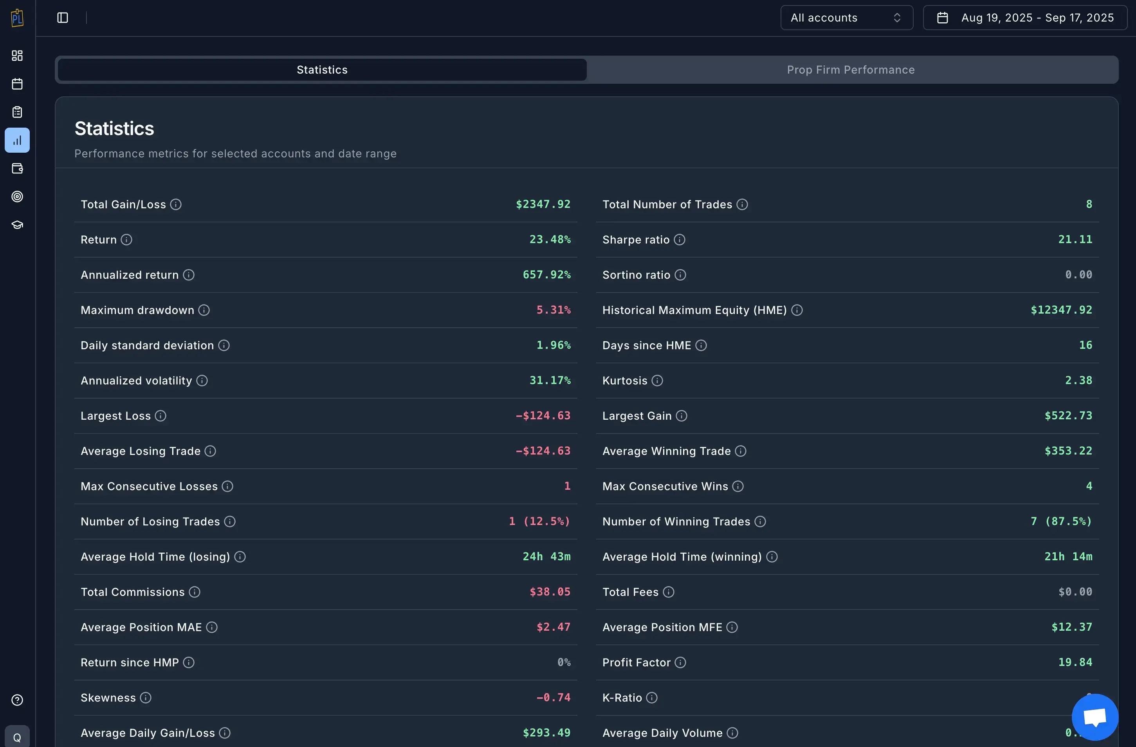Open the education graduation cap sidebar icon
Screen dimensions: 1136x747
(x=17, y=224)
